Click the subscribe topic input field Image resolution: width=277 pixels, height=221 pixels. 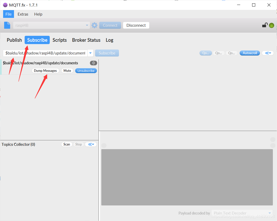click(x=45, y=53)
